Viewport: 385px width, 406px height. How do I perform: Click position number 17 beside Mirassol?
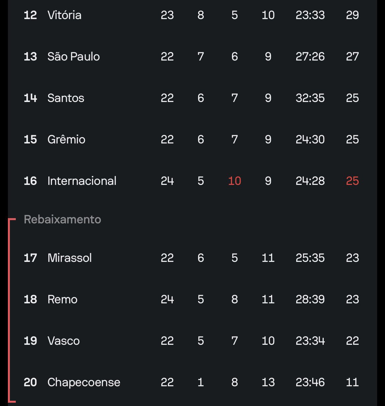[30, 258]
